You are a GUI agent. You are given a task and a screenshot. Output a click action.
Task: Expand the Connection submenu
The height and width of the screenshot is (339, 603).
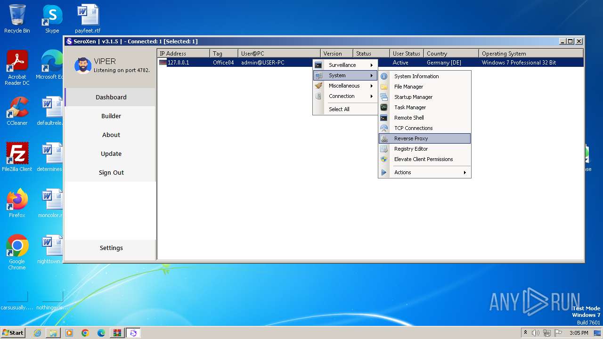(x=345, y=96)
